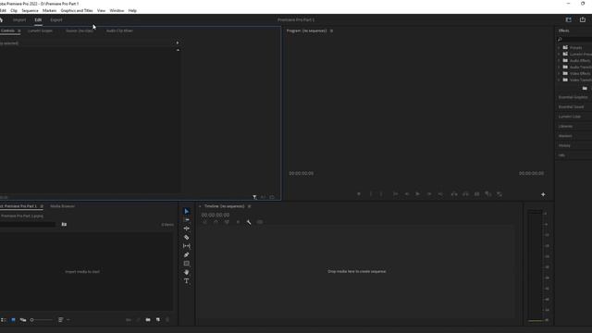
Task: Switch Project panel to Freeform View
Action: coord(23,320)
